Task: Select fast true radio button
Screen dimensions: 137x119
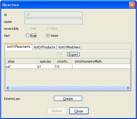Action: click(27, 36)
